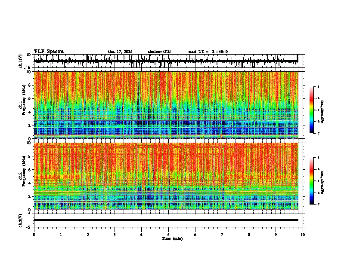Click the 'ch.1 Frequency (kHz)' axis label
The width and height of the screenshot is (341, 263).
pos(23,100)
